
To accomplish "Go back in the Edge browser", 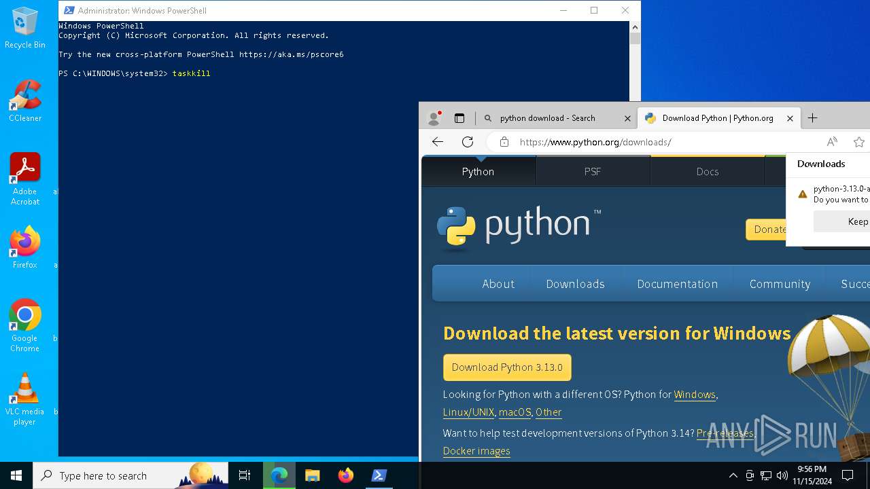I will tap(438, 142).
